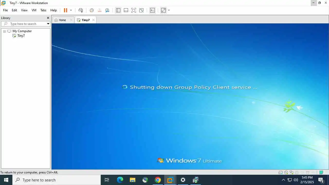The width and height of the screenshot is (329, 185).
Task: Open the stretch guest dropdown arrow
Action: tap(169, 10)
